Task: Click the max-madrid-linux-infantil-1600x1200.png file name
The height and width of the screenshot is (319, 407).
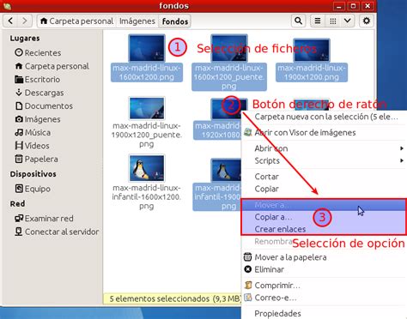Action: pos(147,196)
